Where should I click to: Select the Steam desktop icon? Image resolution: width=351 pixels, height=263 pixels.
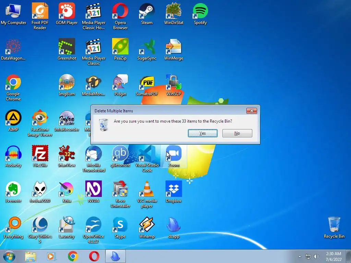coord(147,14)
